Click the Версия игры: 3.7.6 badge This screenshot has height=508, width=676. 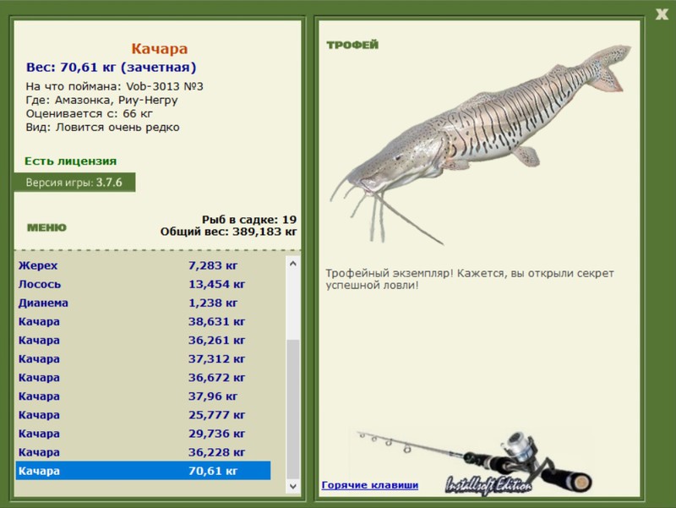74,183
